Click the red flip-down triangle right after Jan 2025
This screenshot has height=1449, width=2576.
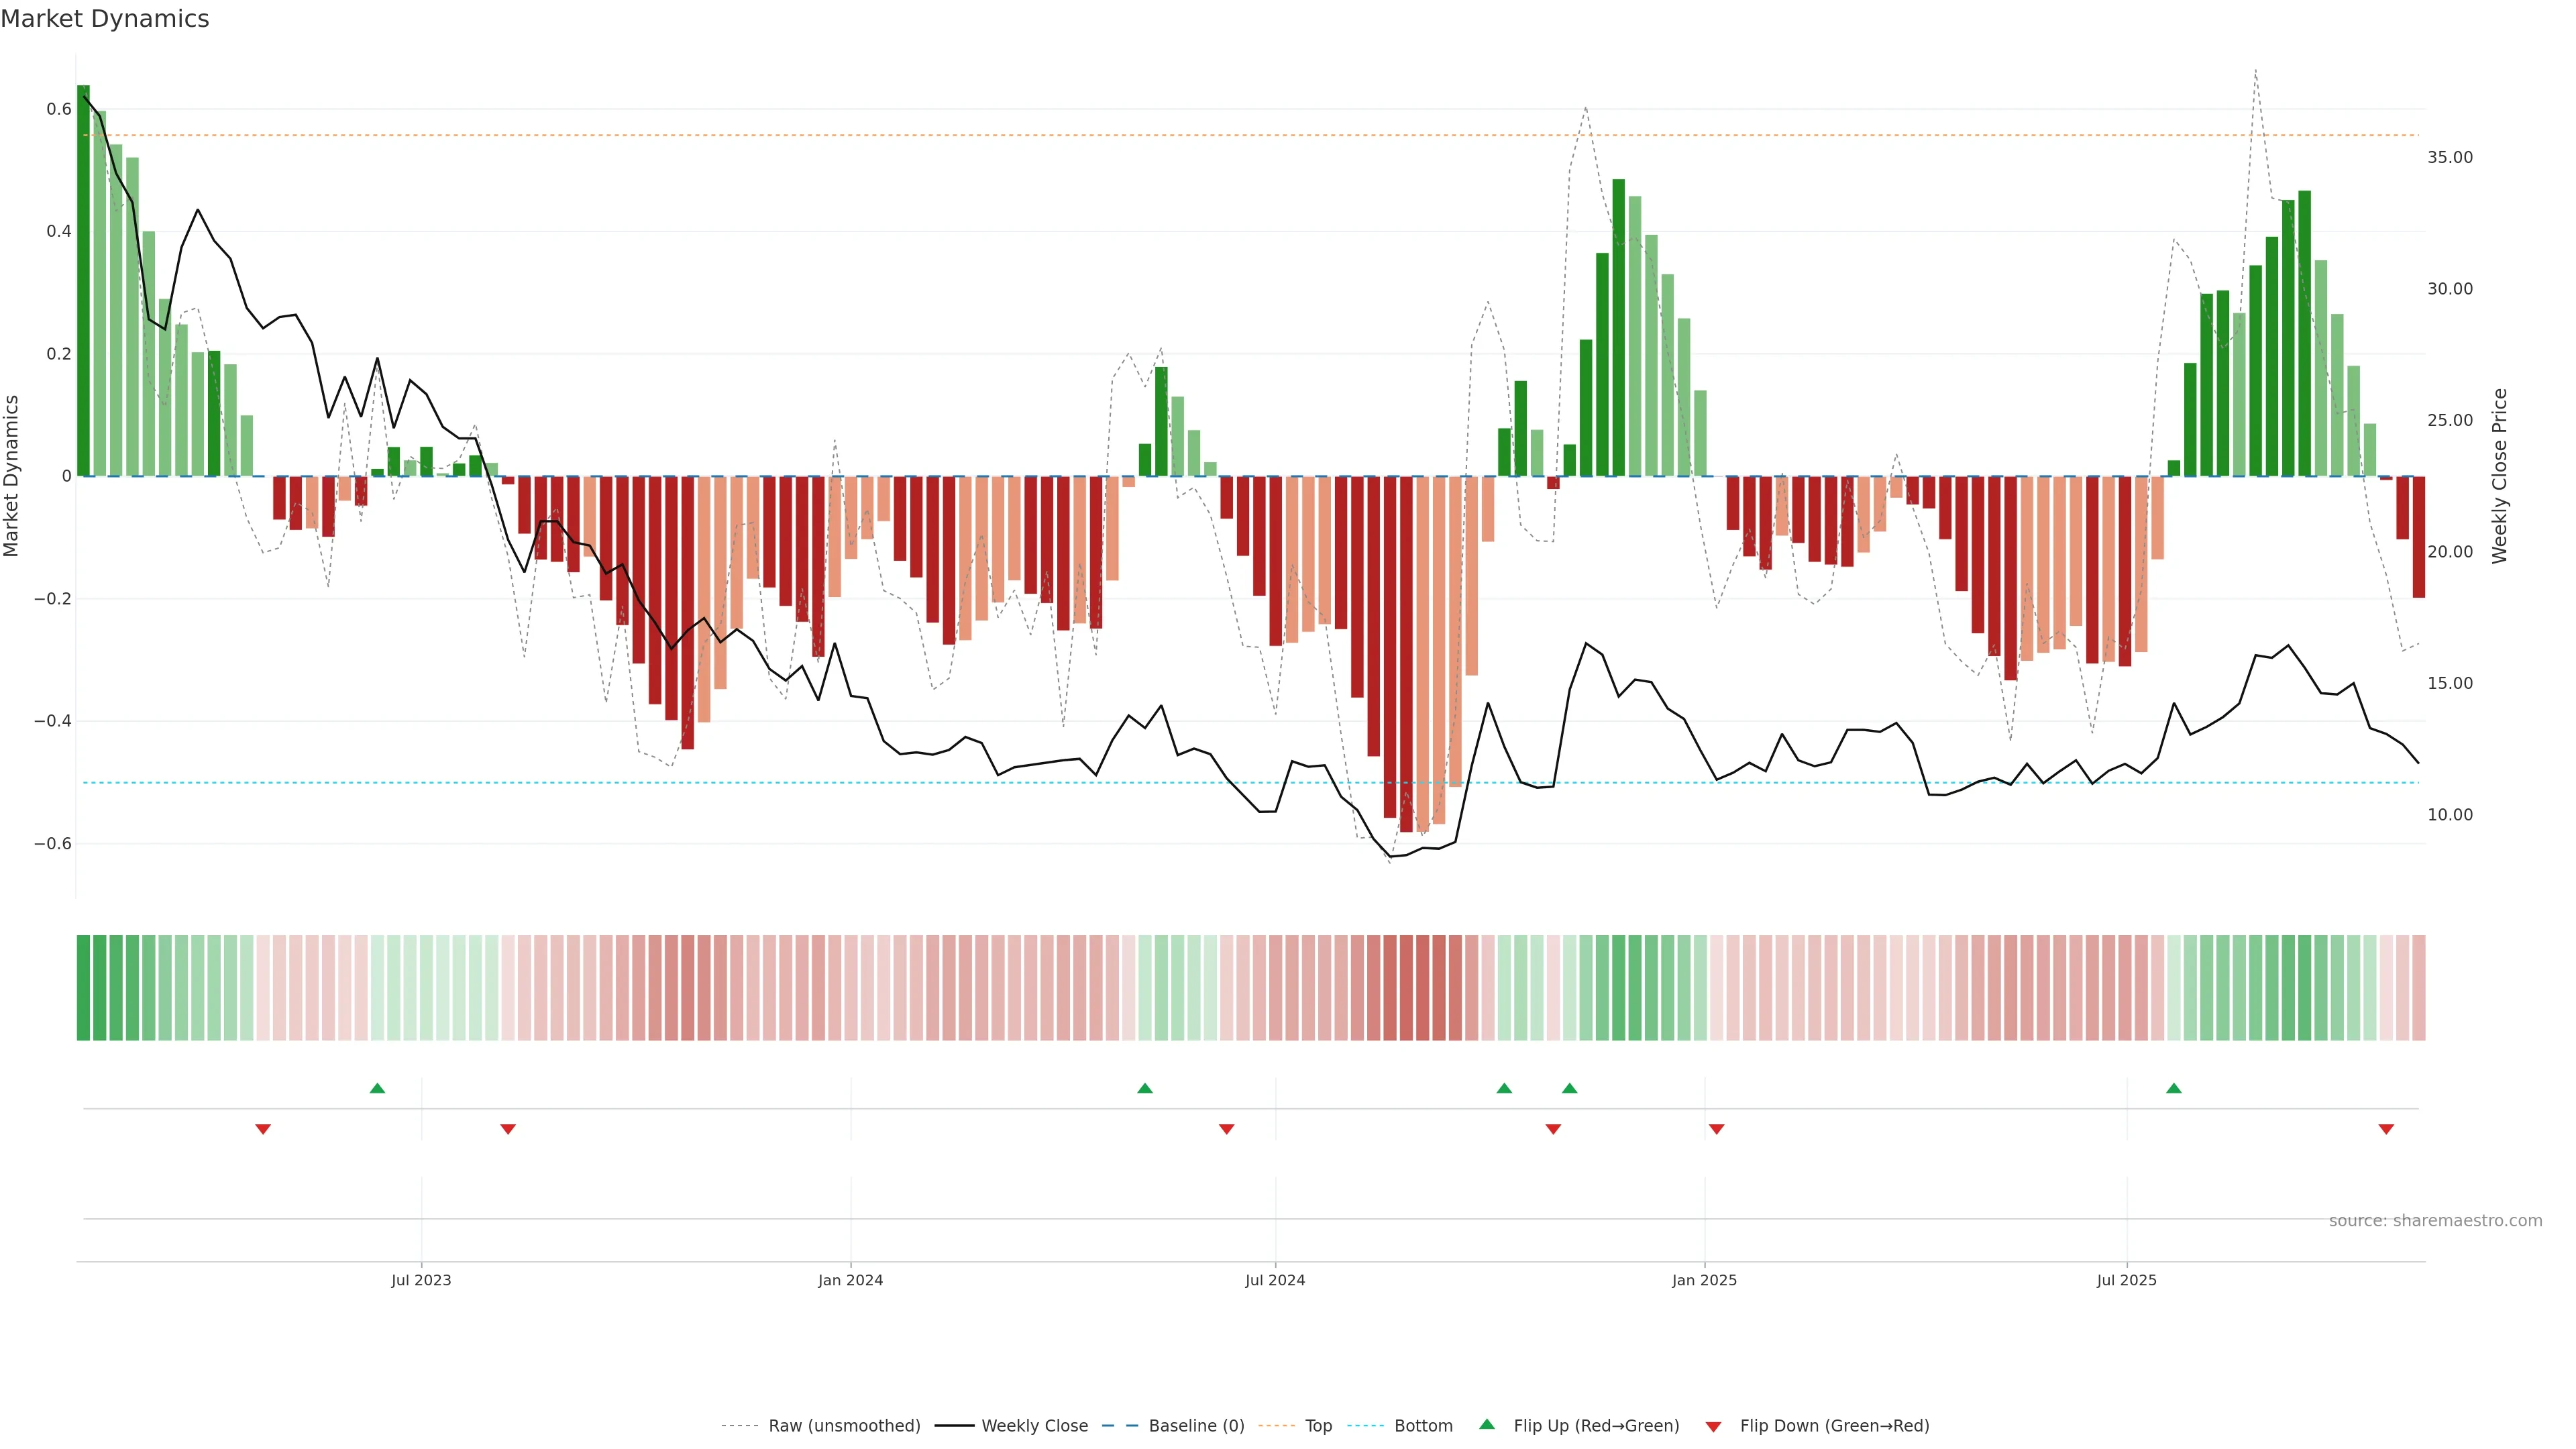[x=1716, y=1129]
